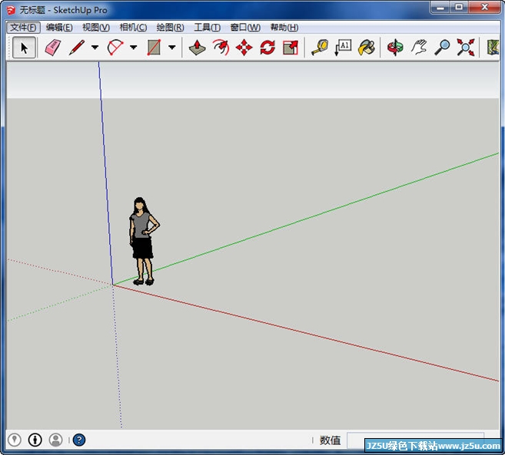Choose the Text label tool

coord(343,48)
